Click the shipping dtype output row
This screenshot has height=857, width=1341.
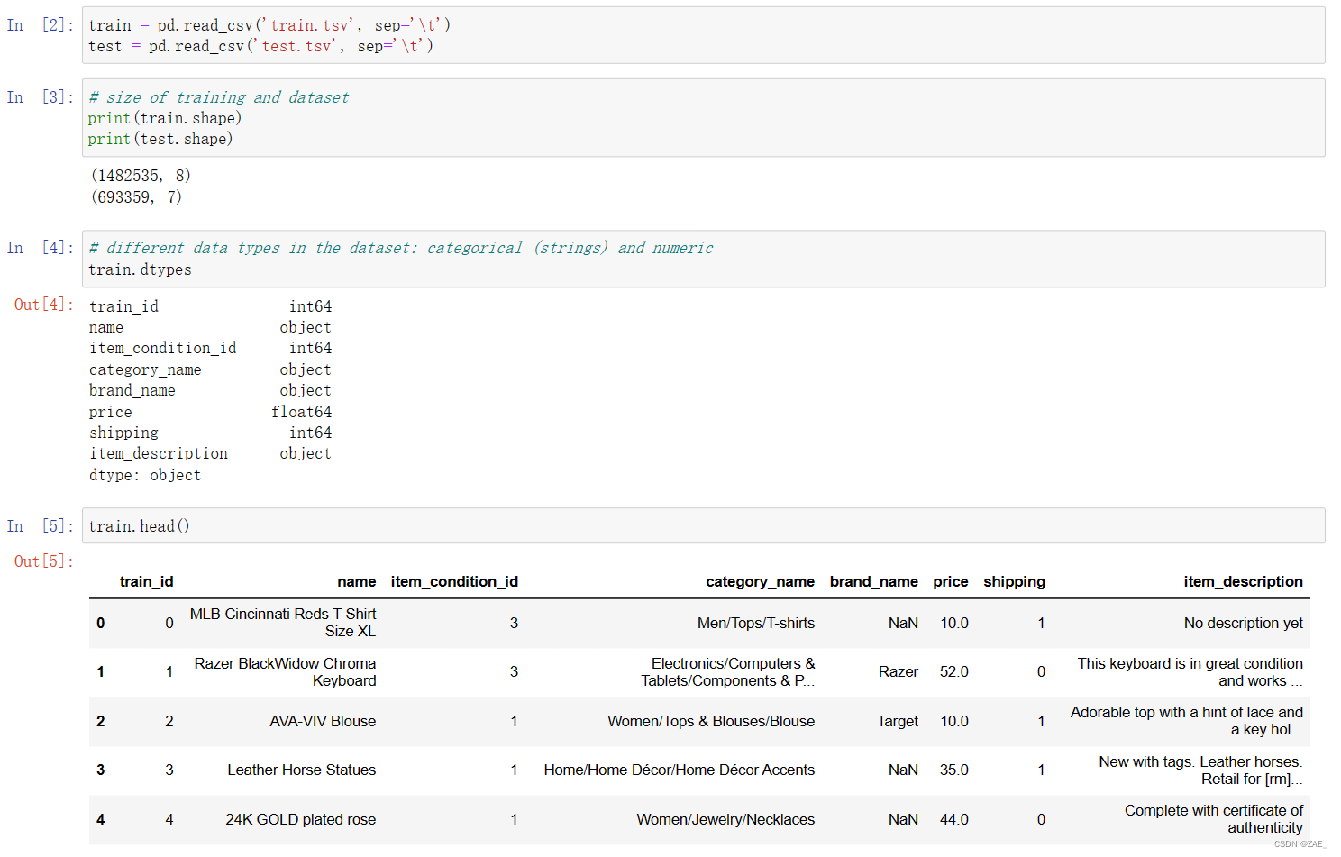click(210, 433)
